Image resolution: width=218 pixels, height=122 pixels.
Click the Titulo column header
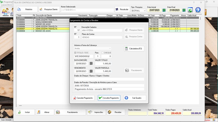24,15
